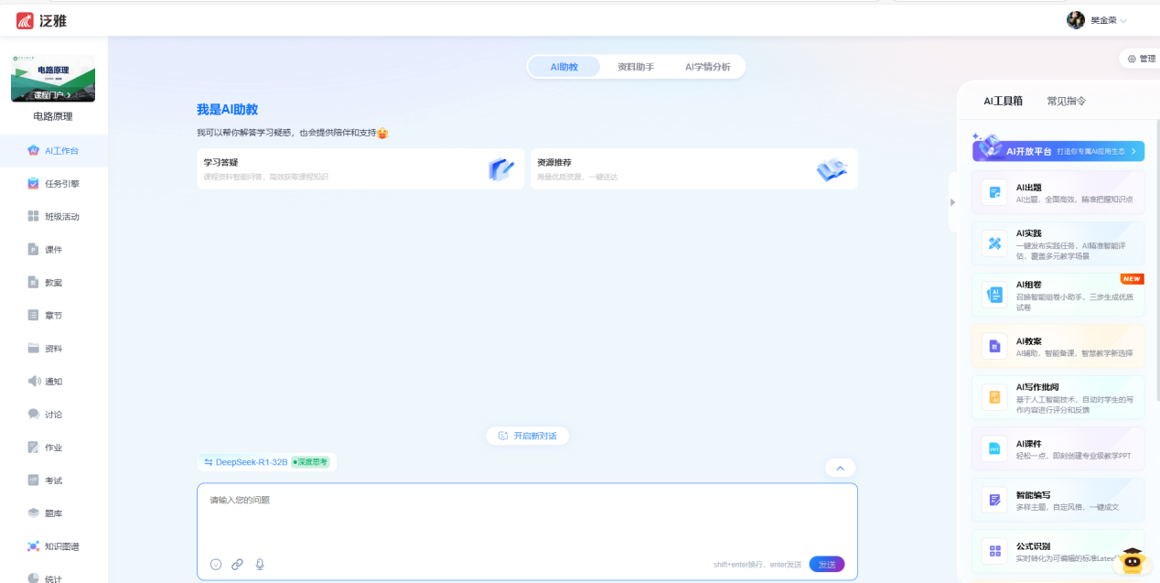
Task: Open AI出题 tool icon
Action: pyautogui.click(x=994, y=192)
